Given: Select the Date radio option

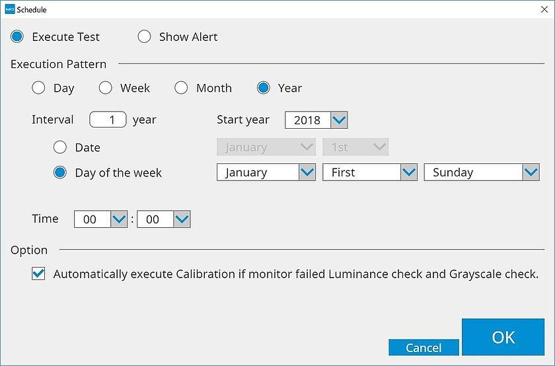Looking at the screenshot, I should click(x=60, y=147).
